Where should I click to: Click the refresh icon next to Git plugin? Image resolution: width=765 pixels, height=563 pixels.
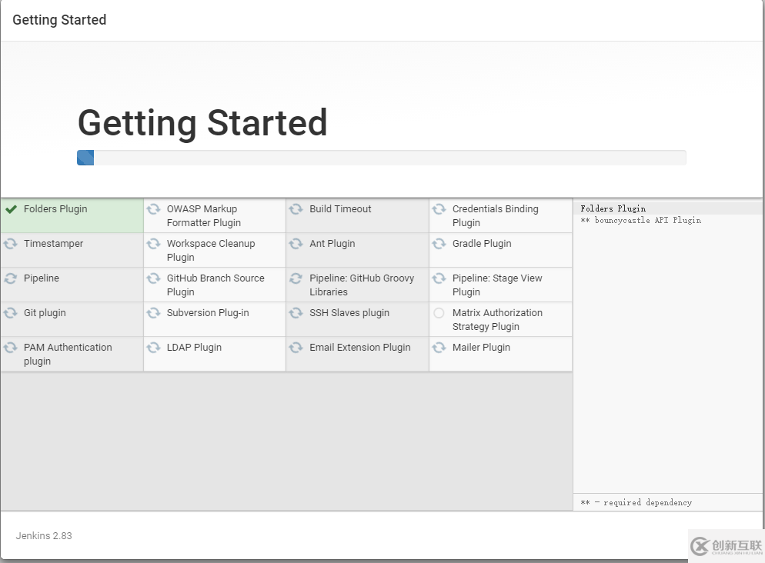coord(11,313)
